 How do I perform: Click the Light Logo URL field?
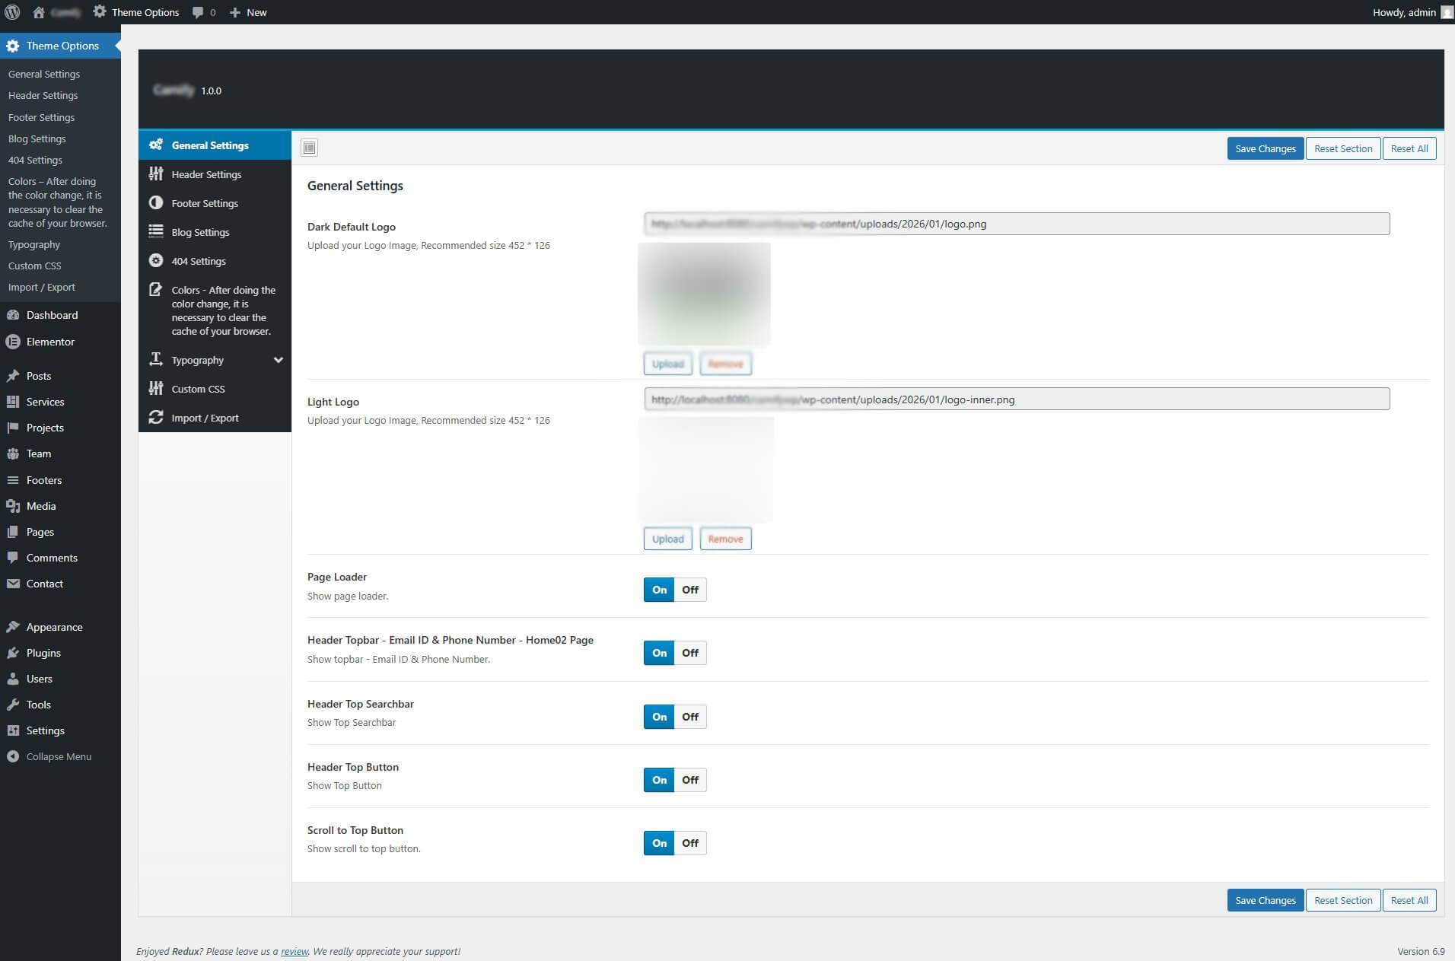pos(1016,399)
